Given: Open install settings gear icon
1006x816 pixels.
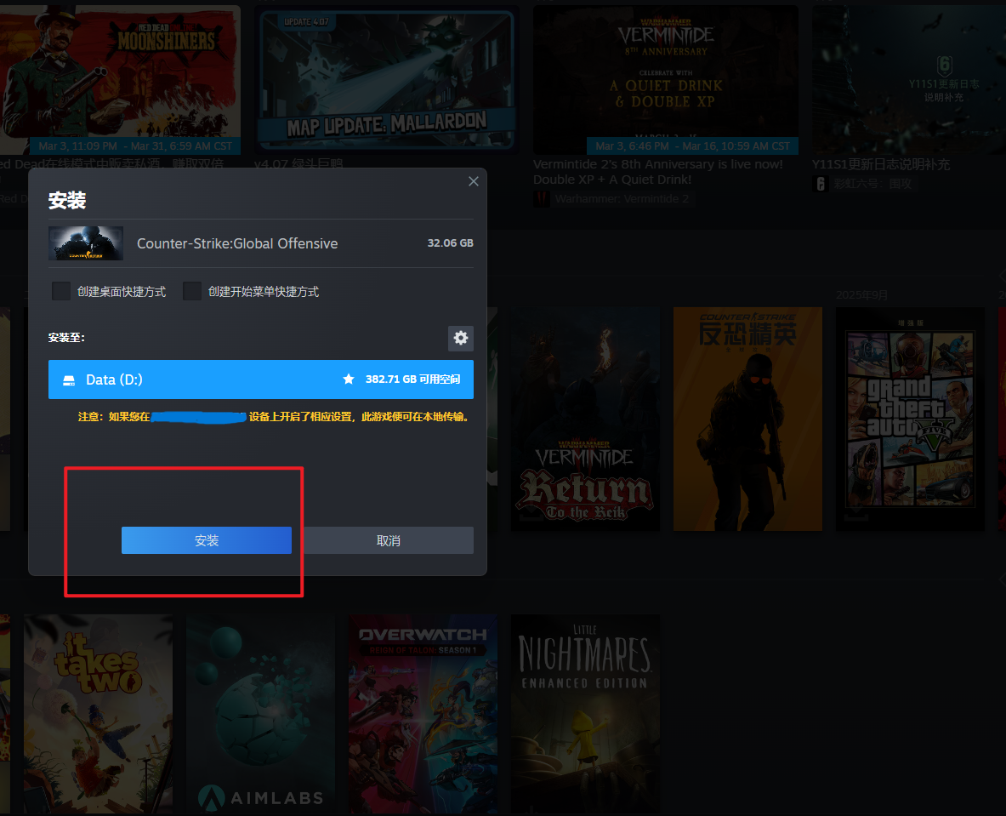Looking at the screenshot, I should 460,339.
